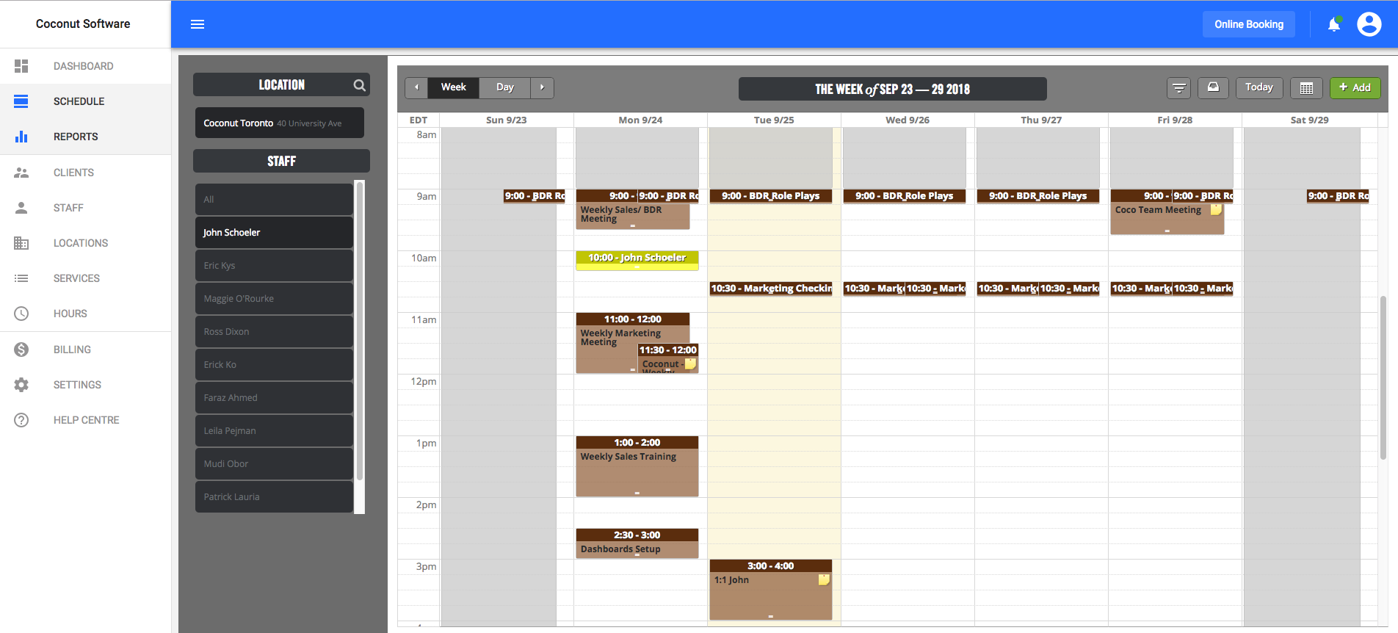Select Mudi Obor in staff list
The width and height of the screenshot is (1398, 633).
click(274, 463)
